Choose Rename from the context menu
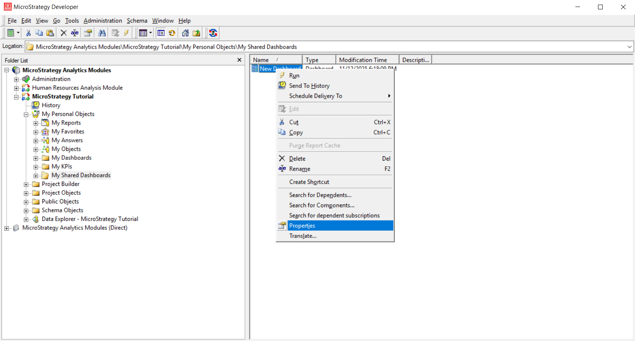Screen dimensions: 635x341 [299, 169]
